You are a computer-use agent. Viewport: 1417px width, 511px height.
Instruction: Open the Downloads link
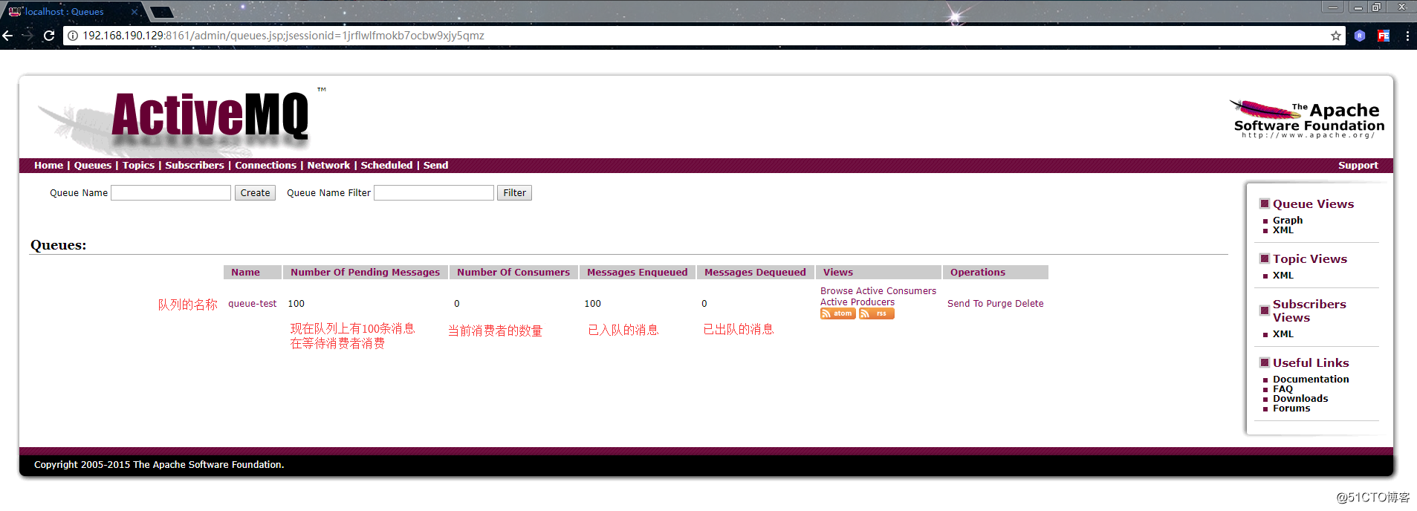click(1300, 399)
